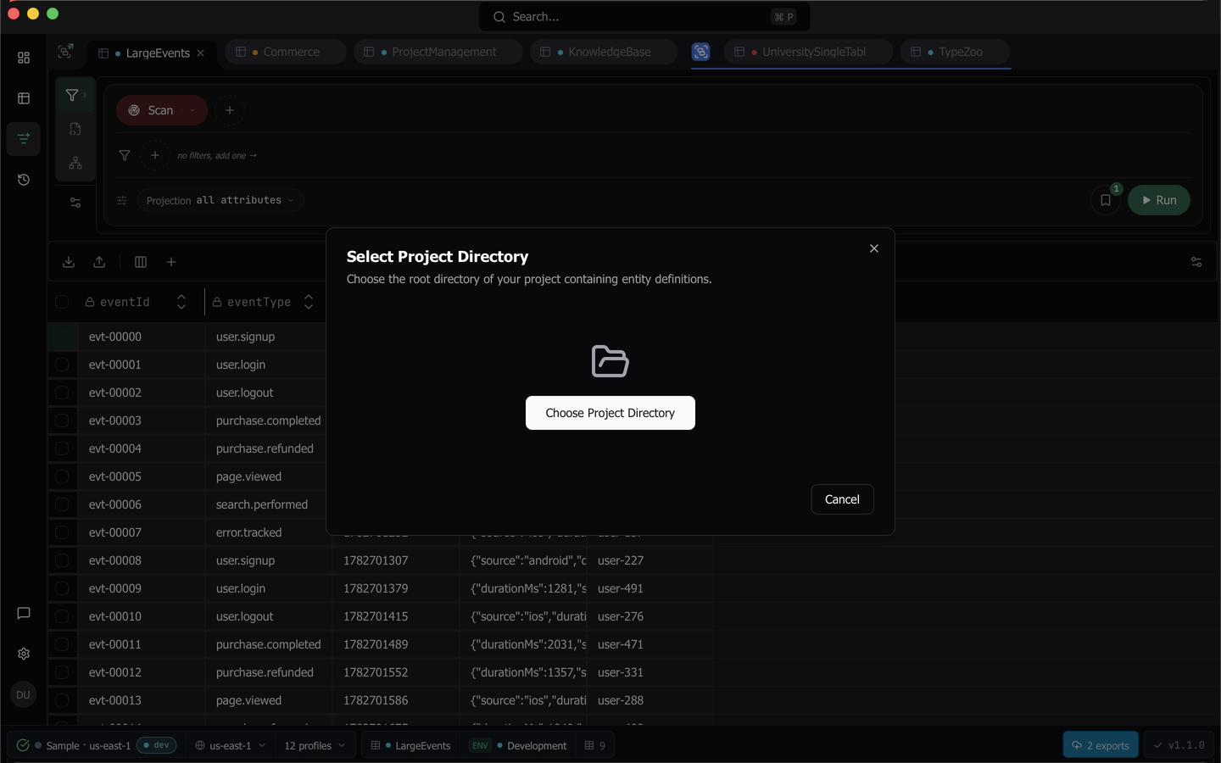Open table settings sliders icon on the right of the results toolbar
The height and width of the screenshot is (763, 1221).
point(1196,262)
